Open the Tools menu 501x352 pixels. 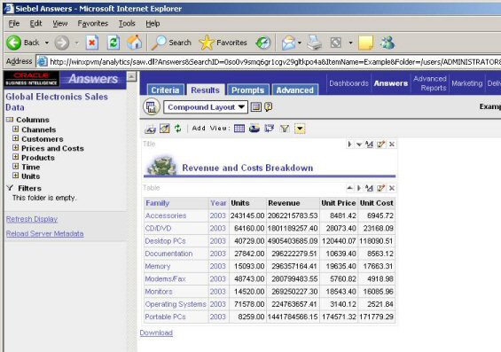127,24
